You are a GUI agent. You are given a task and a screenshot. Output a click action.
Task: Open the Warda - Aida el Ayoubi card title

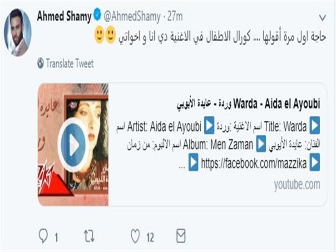click(248, 104)
